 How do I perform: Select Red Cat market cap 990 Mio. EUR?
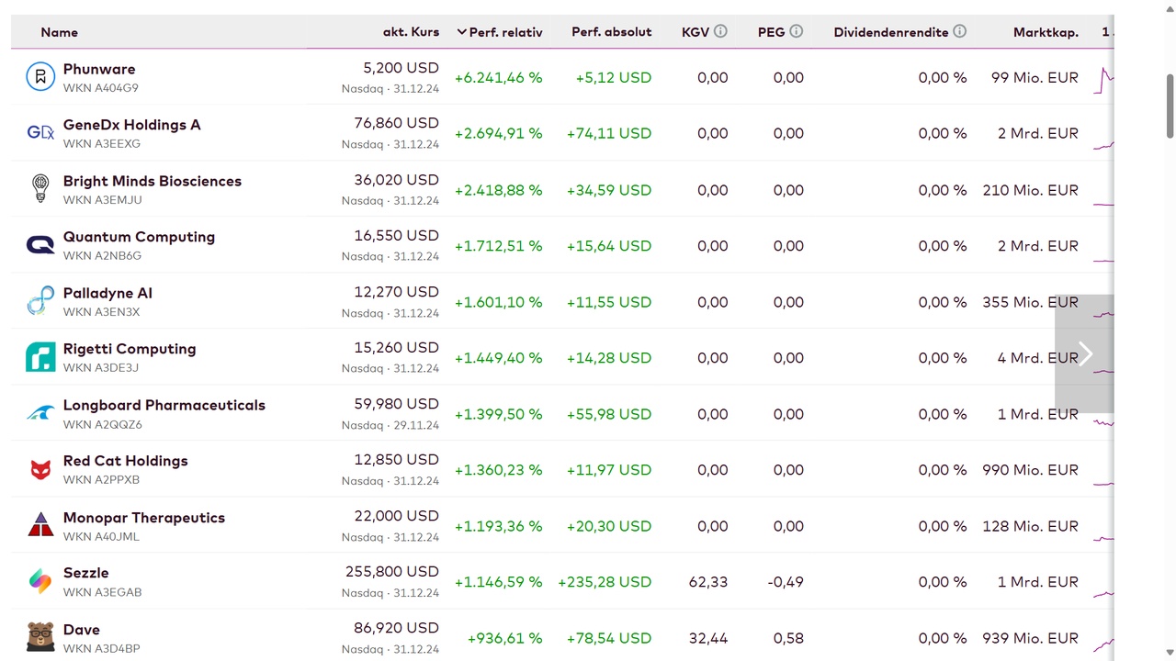click(x=1030, y=470)
